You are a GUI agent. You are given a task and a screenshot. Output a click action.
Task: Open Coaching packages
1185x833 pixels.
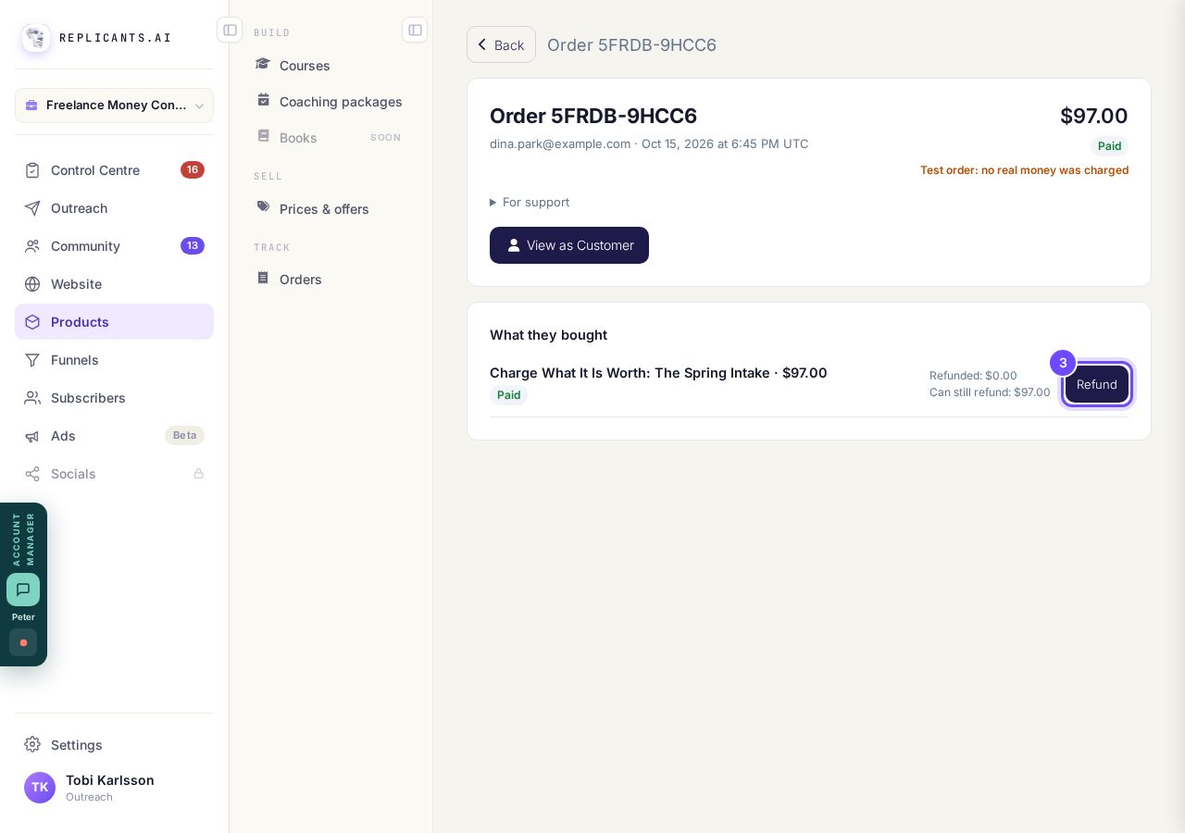click(x=331, y=102)
